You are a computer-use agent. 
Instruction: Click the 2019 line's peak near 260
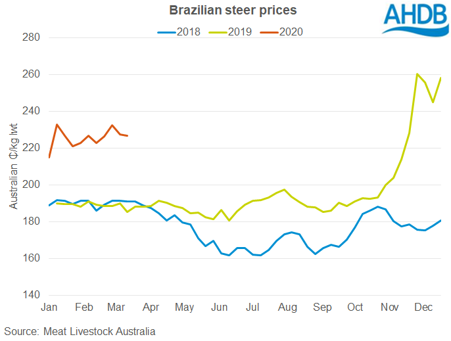(417, 74)
